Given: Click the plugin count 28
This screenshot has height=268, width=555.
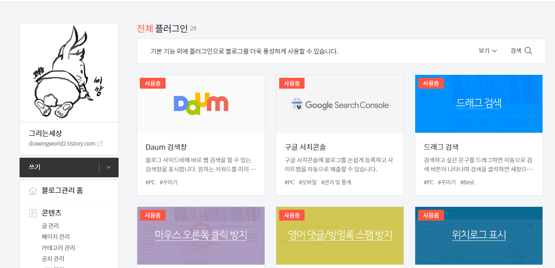Looking at the screenshot, I should click(x=193, y=29).
